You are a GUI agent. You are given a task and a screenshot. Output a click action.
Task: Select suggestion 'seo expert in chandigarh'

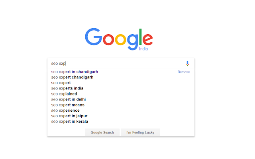point(121,72)
